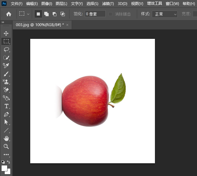Select the Zoom tool
This screenshot has height=176, width=197.
coord(6,146)
